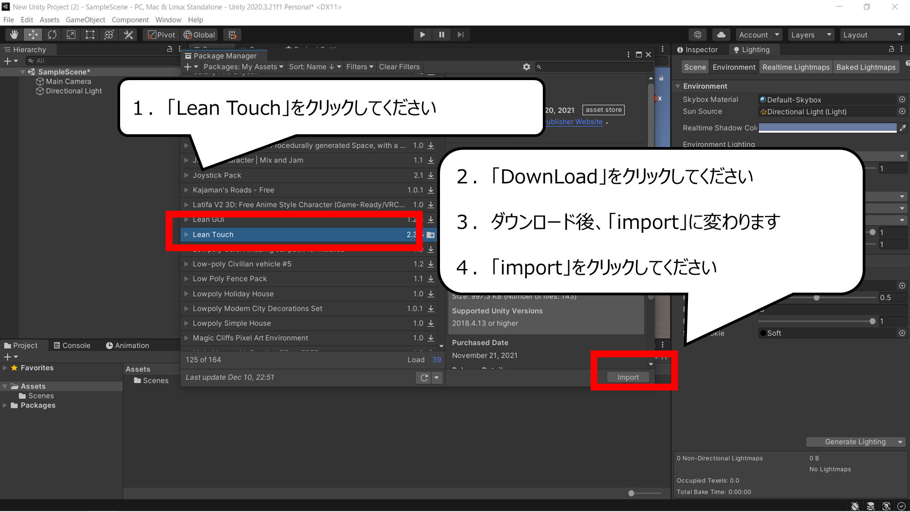
Task: Select the Rotate tool
Action: [52, 35]
